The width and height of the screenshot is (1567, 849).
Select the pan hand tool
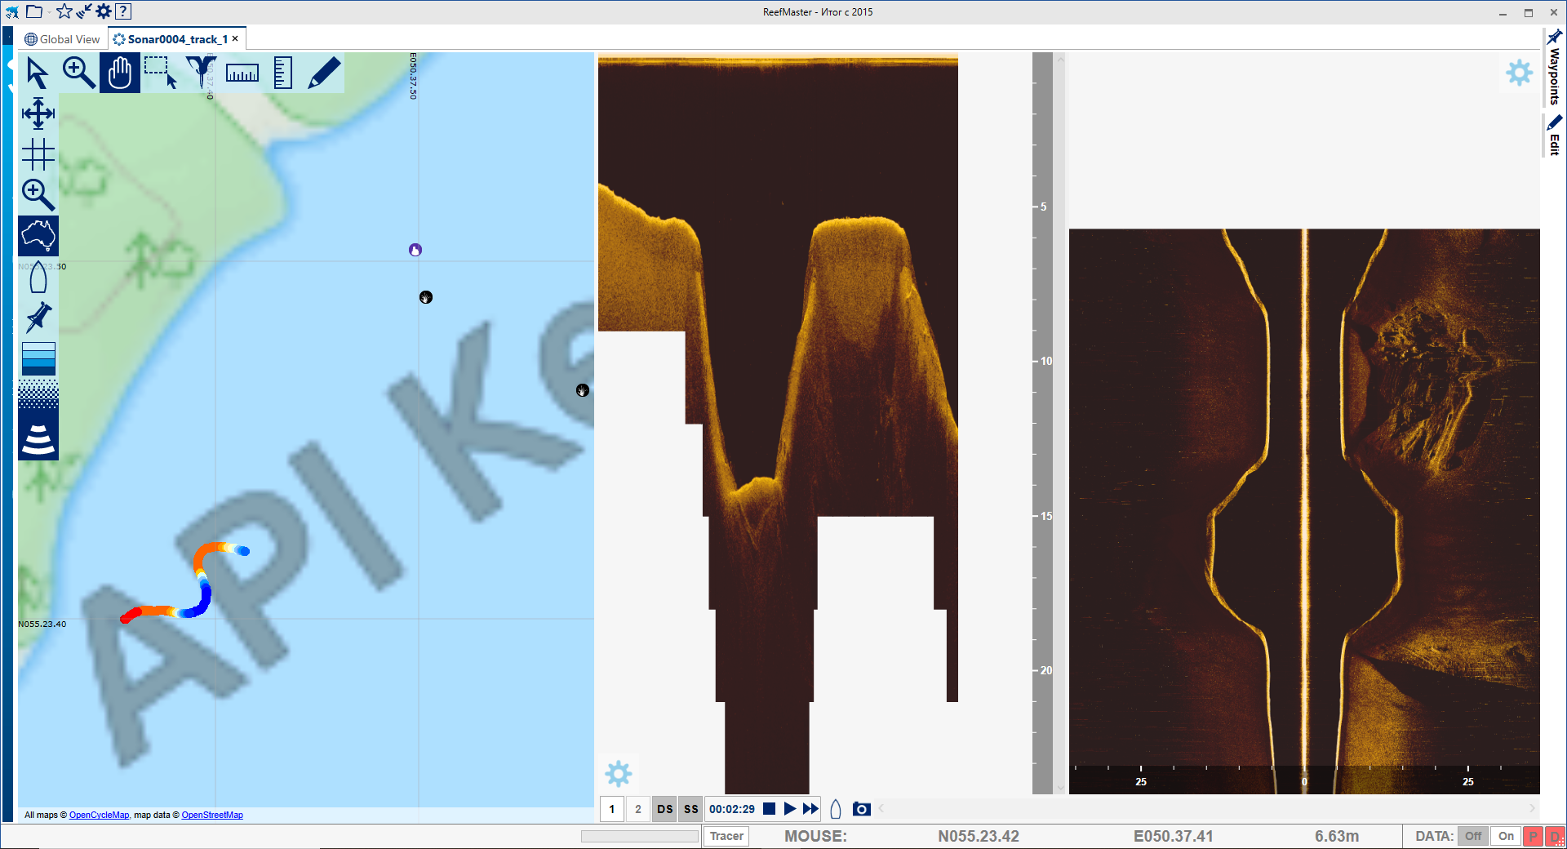(120, 73)
